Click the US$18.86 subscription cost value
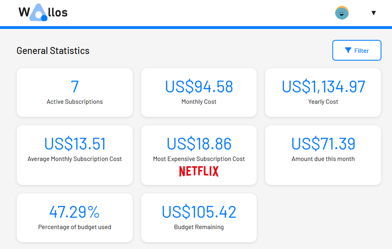392x249 pixels. [x=199, y=144]
